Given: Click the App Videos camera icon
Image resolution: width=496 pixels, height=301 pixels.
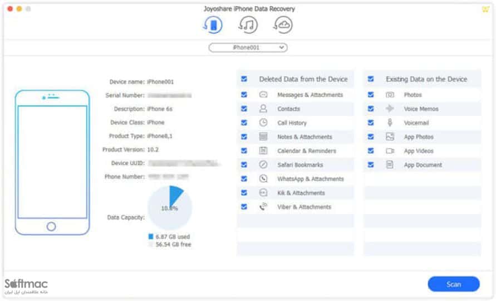Looking at the screenshot, I should point(390,151).
